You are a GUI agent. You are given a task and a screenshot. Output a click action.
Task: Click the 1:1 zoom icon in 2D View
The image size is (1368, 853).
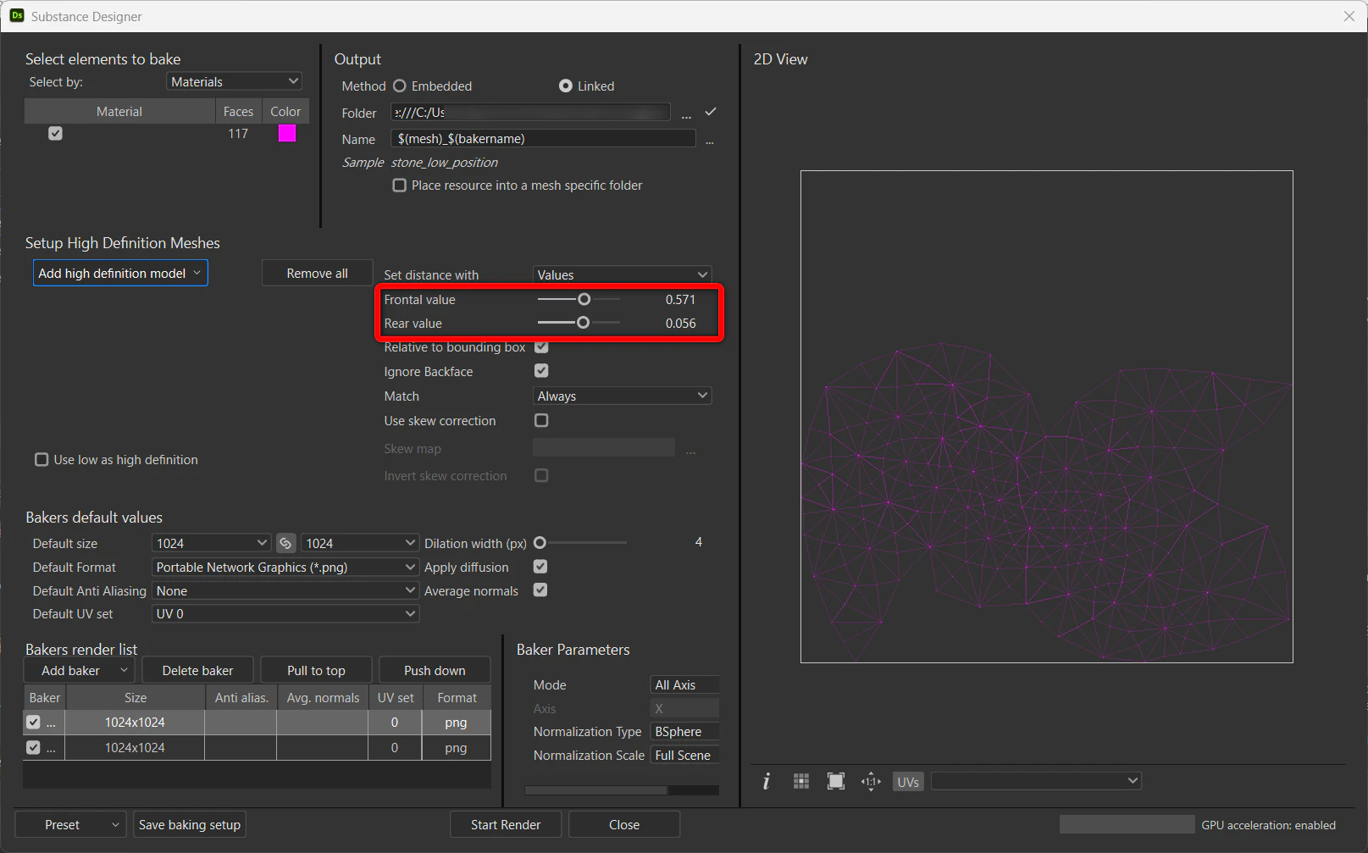[871, 781]
